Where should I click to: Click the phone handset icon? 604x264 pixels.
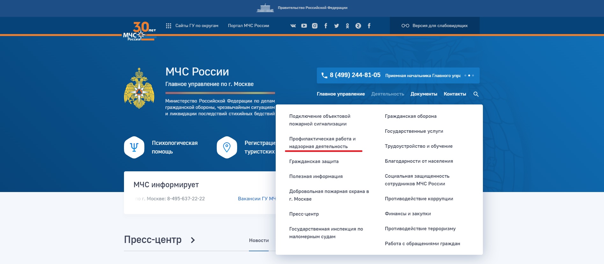(x=324, y=75)
